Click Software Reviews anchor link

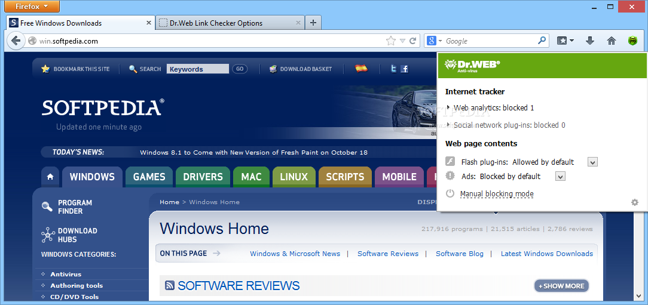(387, 254)
